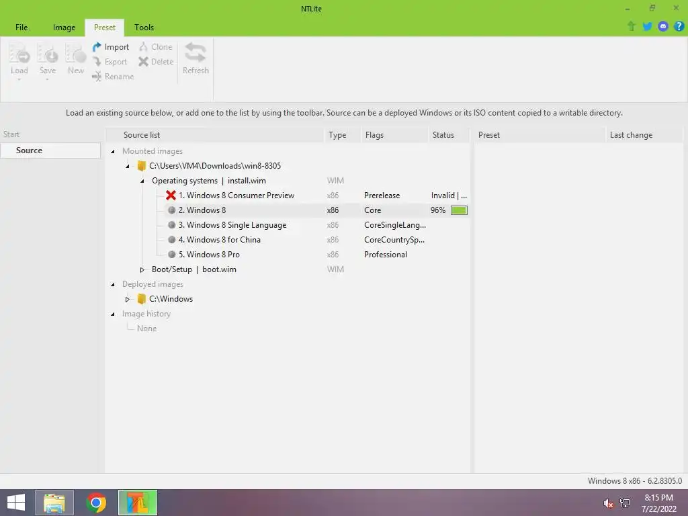Sort by the Source list column header
This screenshot has width=688, height=516.
click(x=214, y=134)
